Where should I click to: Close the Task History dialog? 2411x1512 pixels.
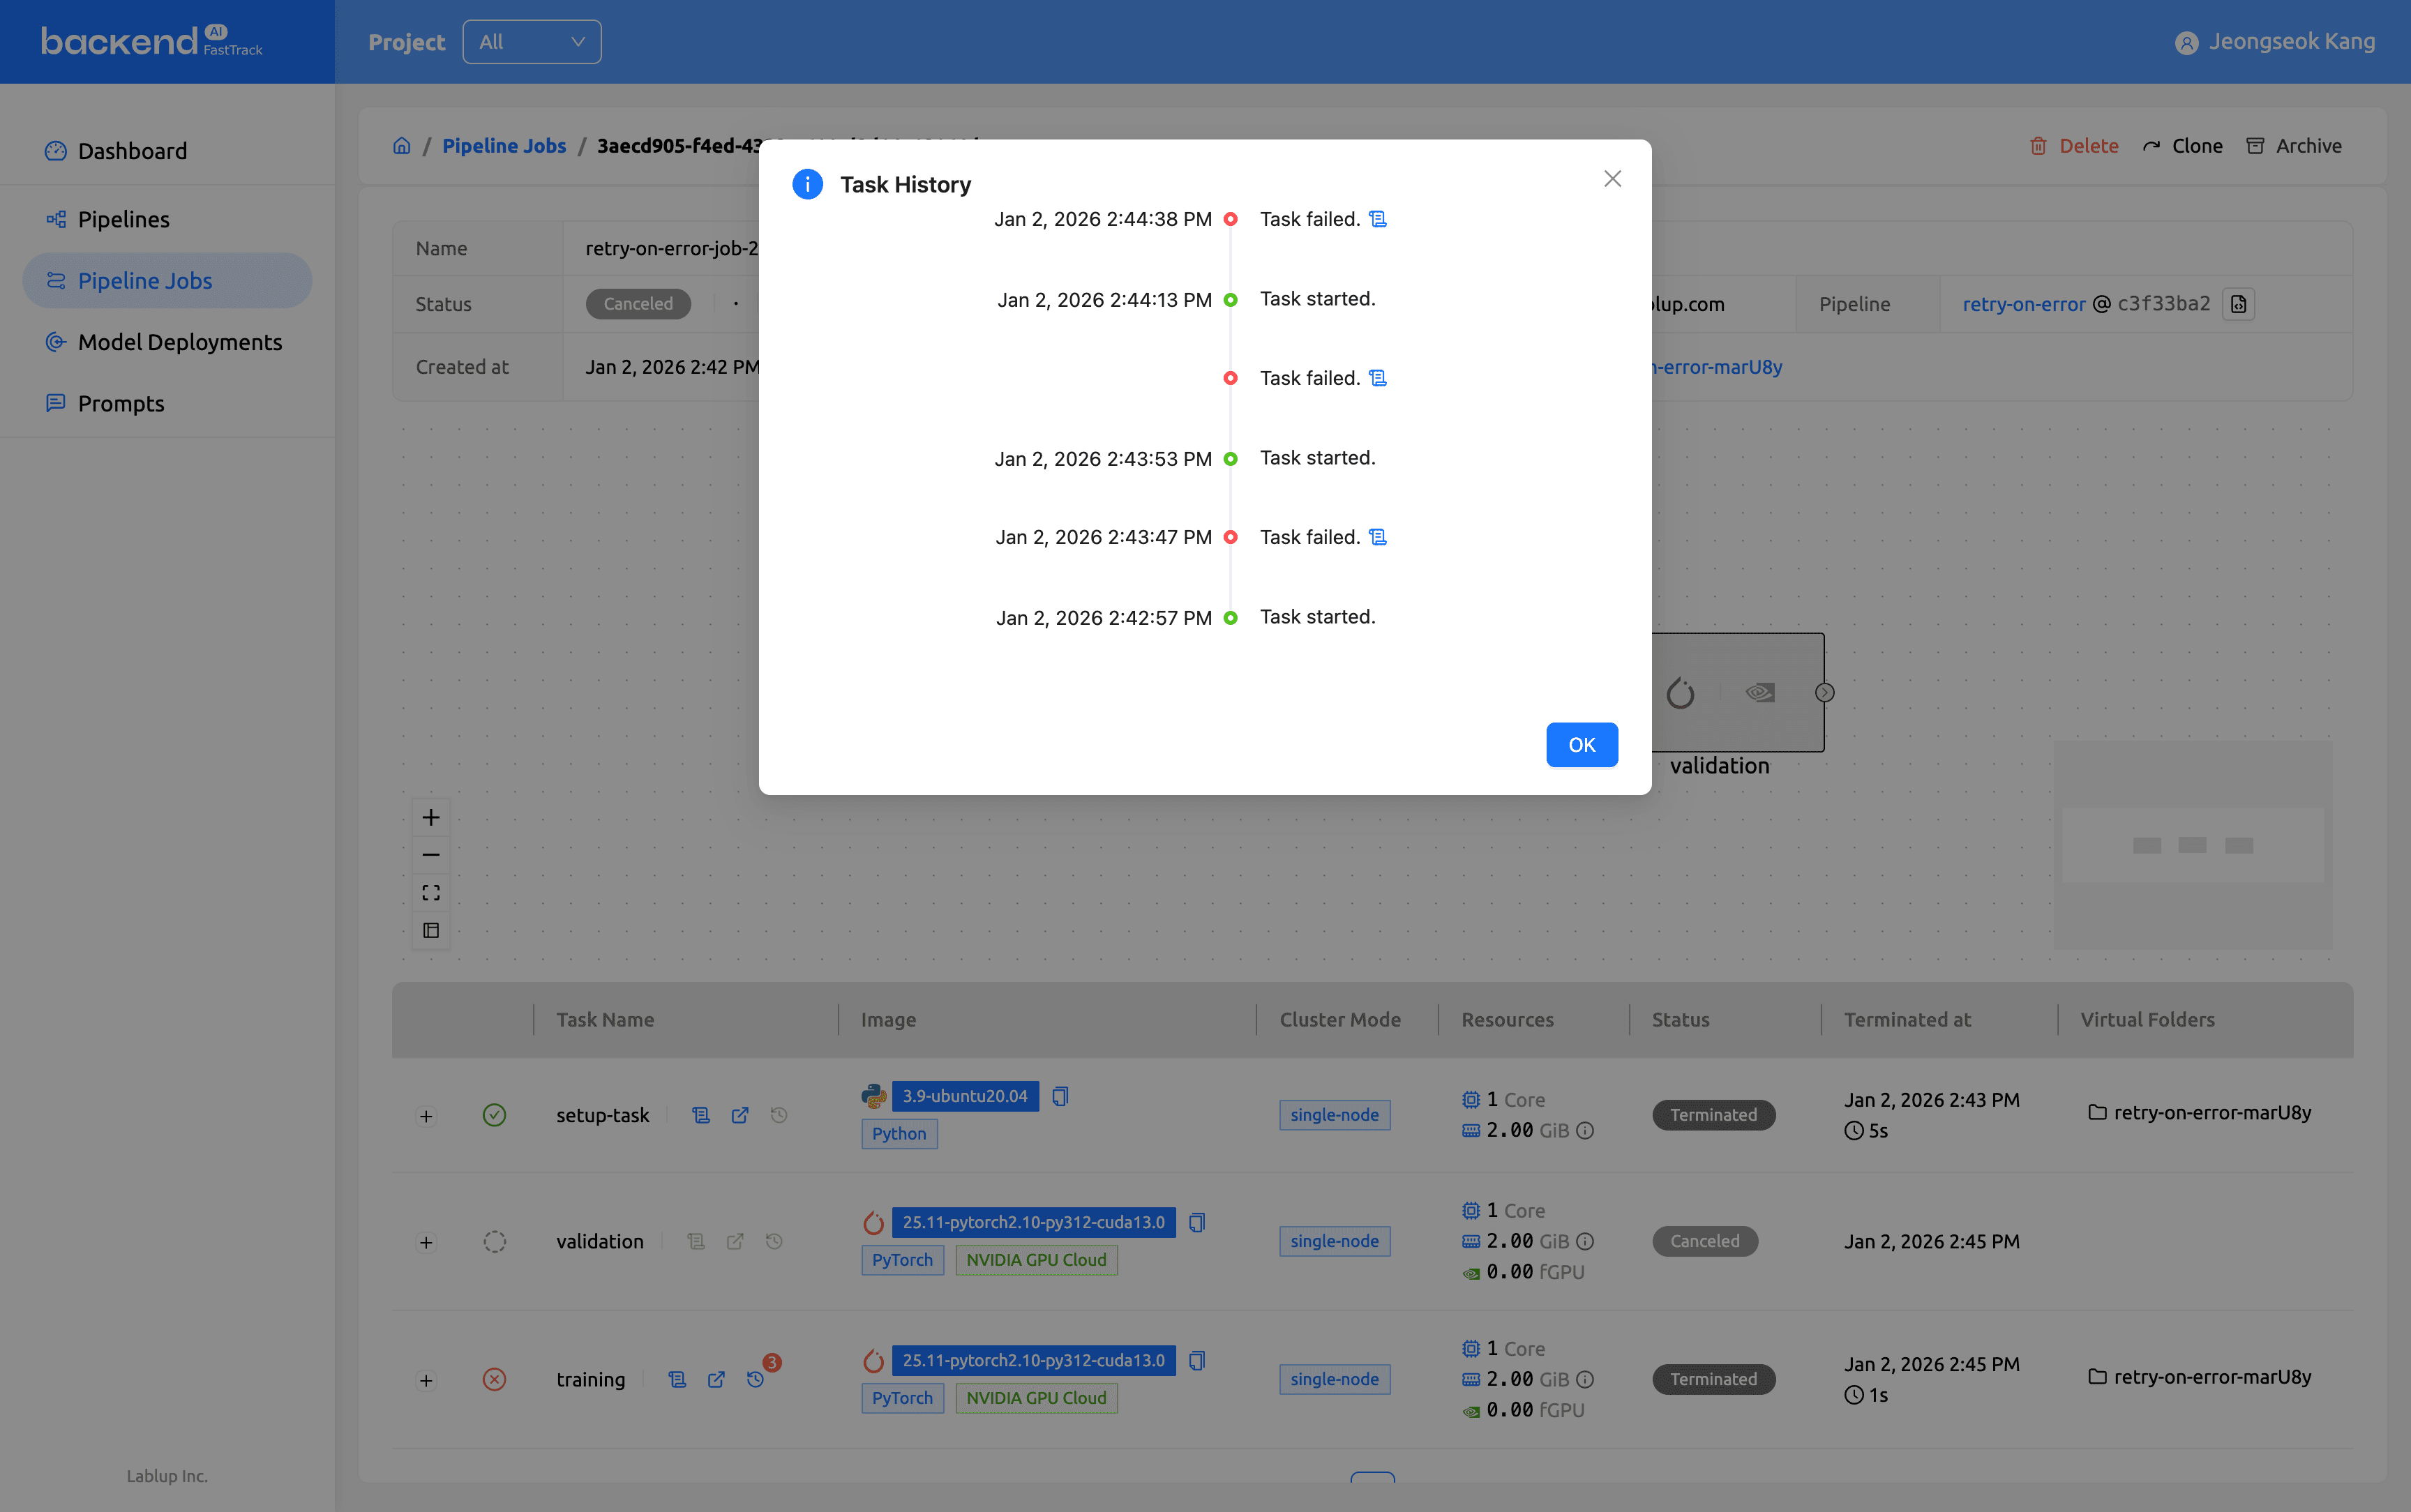pyautogui.click(x=1612, y=179)
